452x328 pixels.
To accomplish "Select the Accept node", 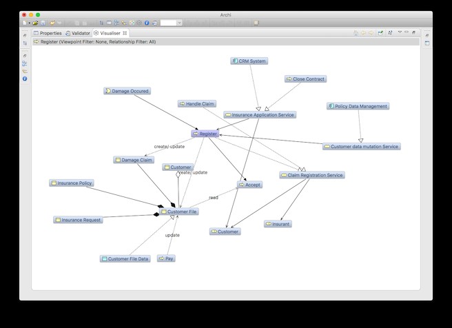I will point(249,185).
